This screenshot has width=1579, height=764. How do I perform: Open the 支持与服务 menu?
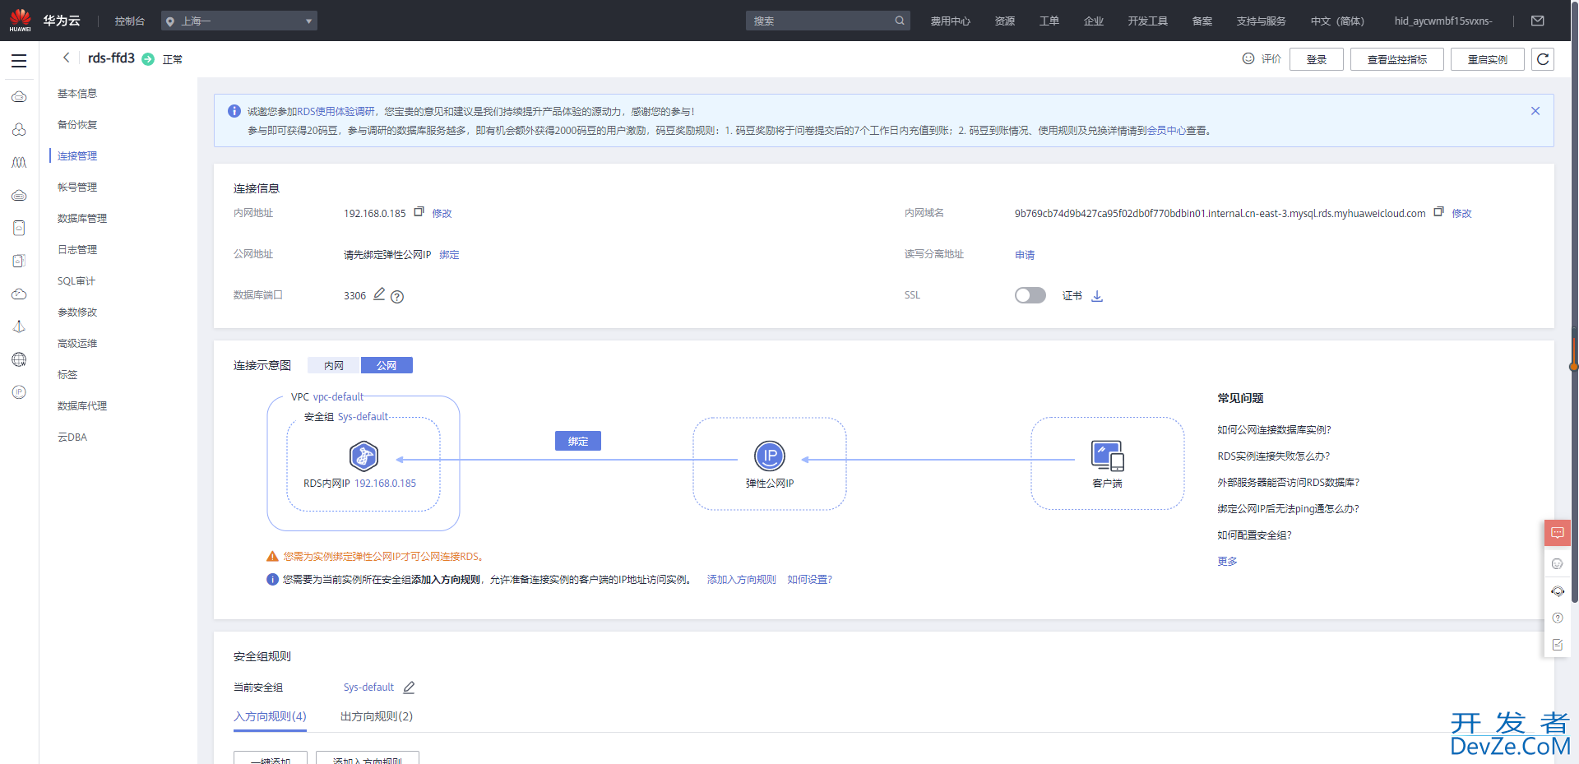tap(1261, 21)
